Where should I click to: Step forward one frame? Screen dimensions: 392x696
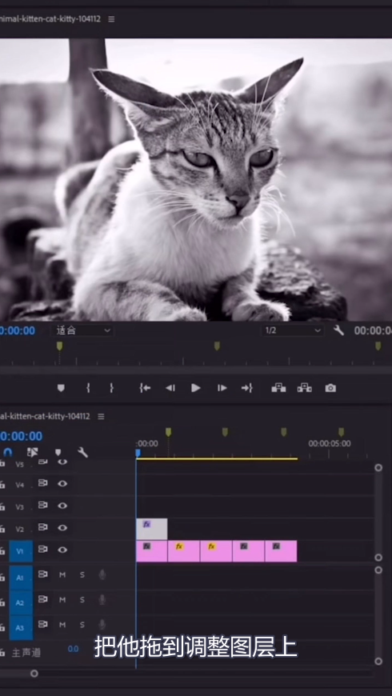tap(222, 388)
